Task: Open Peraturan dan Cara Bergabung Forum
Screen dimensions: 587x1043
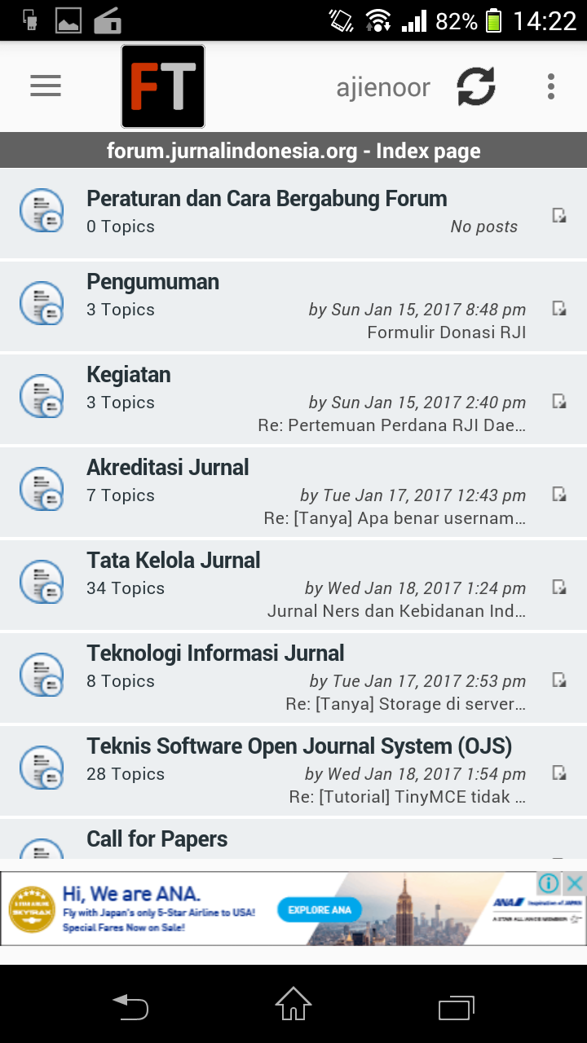Action: [x=267, y=199]
